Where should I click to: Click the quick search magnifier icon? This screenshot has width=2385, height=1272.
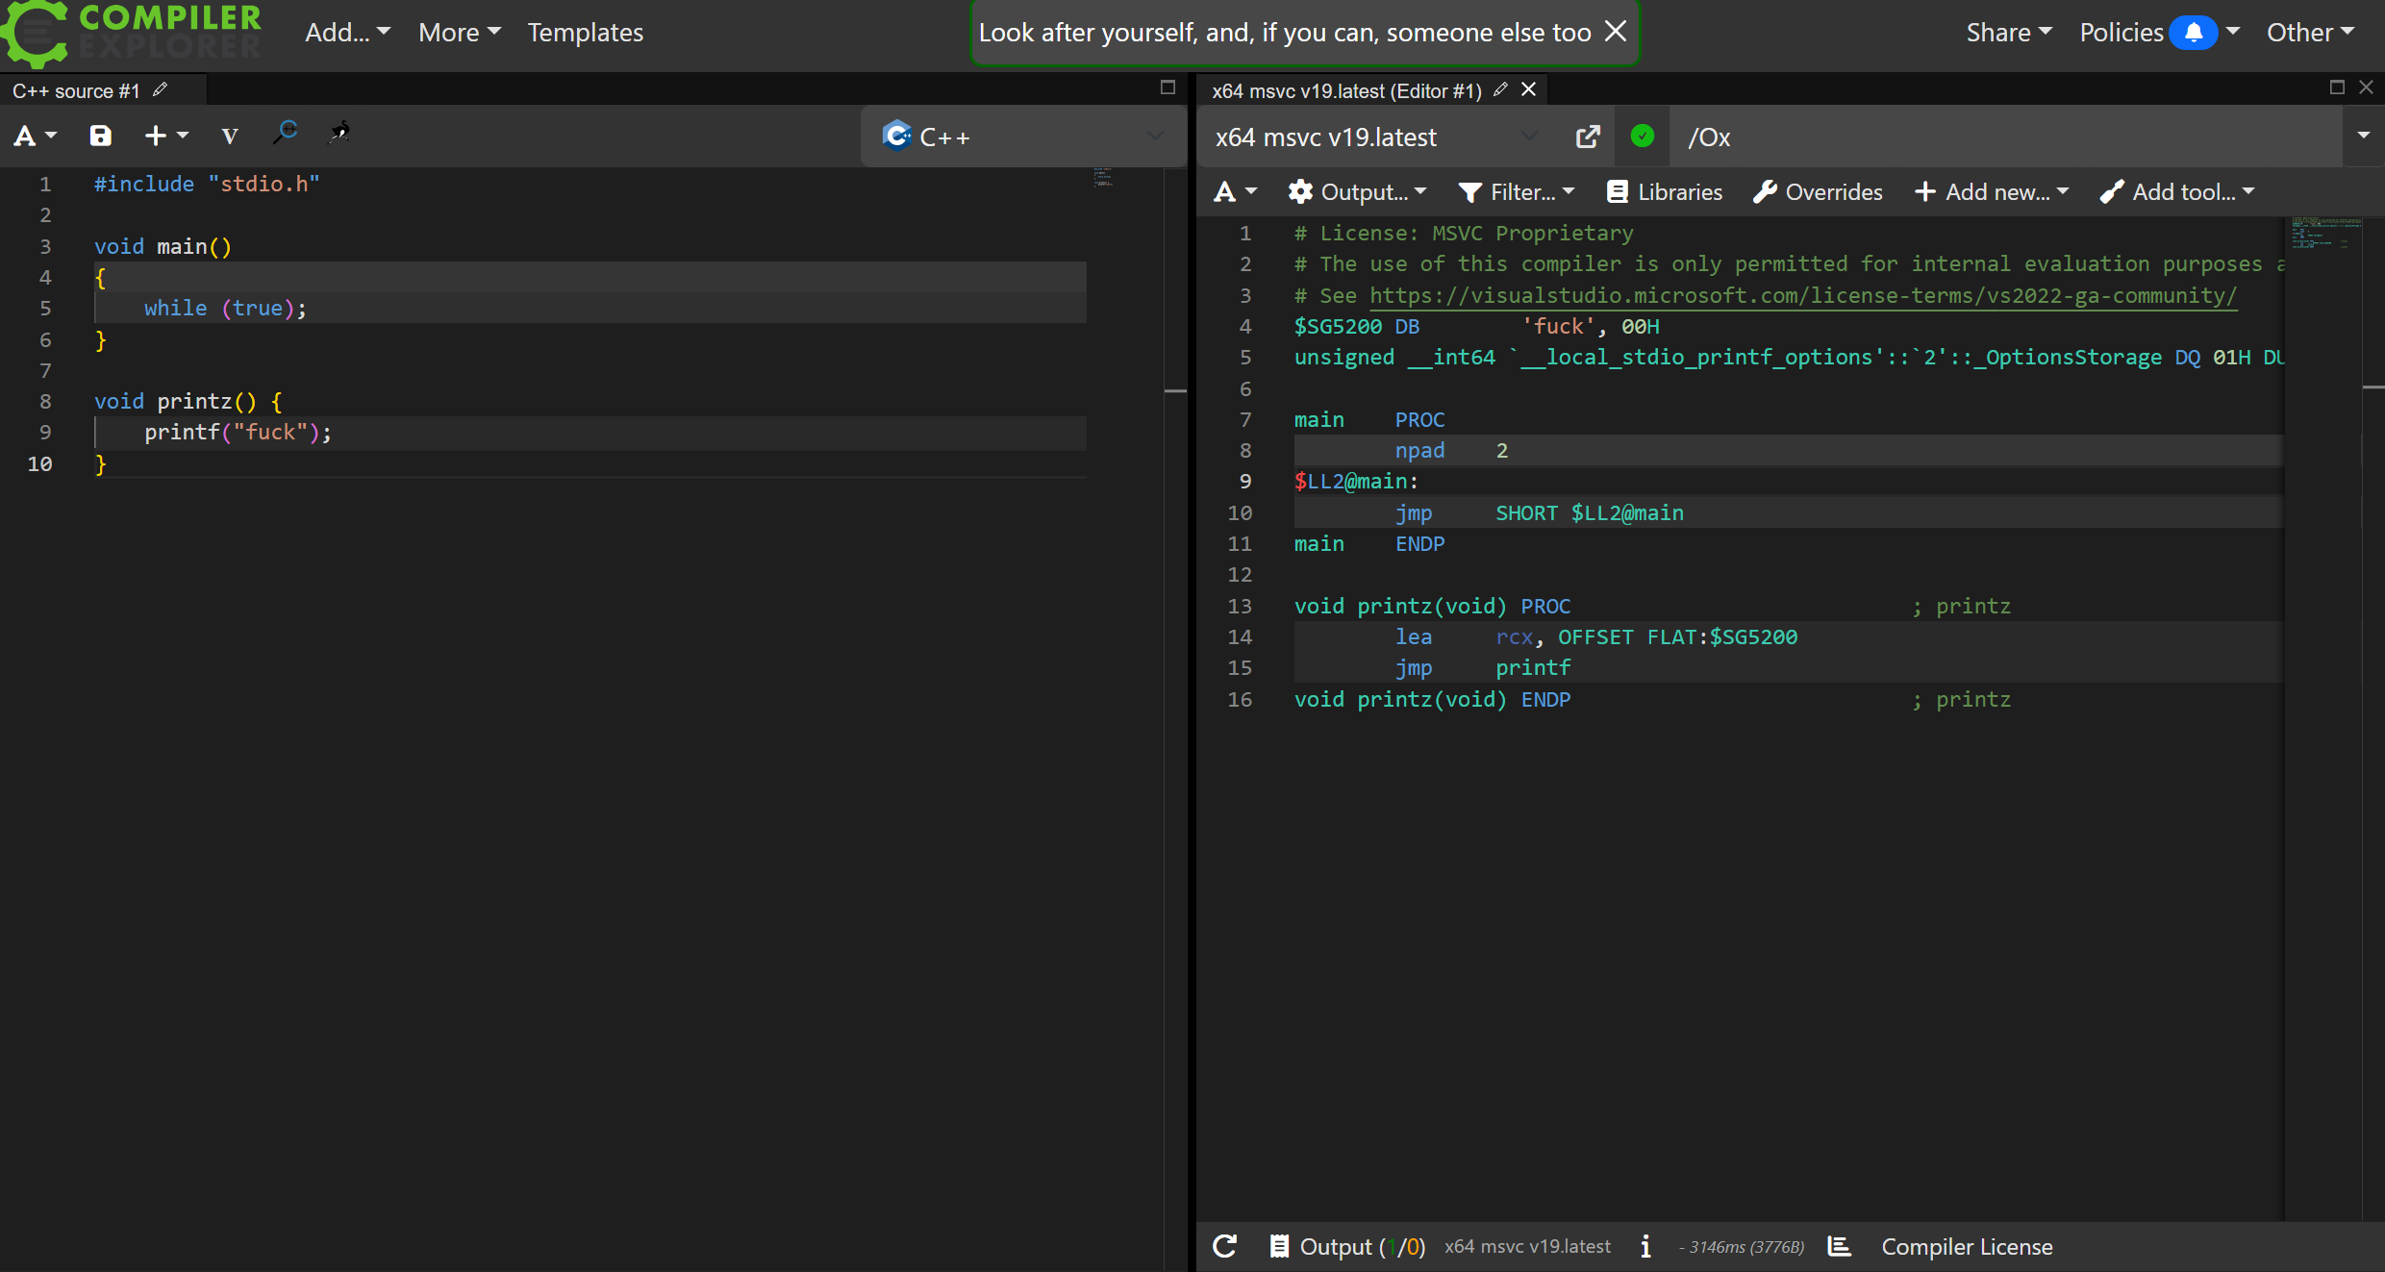click(x=286, y=133)
